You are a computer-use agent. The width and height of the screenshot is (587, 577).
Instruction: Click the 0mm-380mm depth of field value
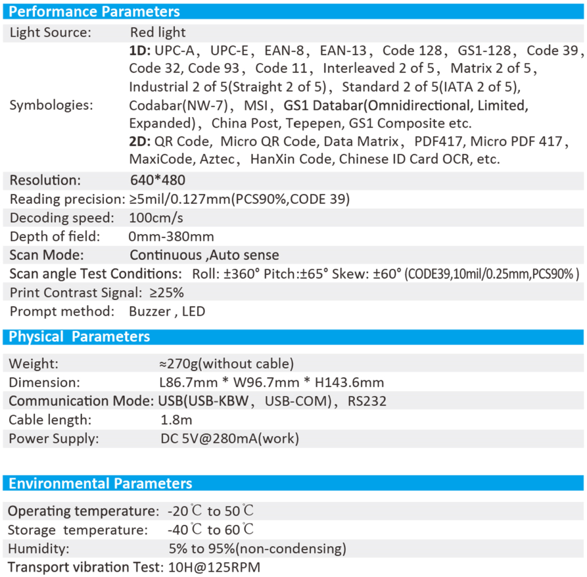171,237
